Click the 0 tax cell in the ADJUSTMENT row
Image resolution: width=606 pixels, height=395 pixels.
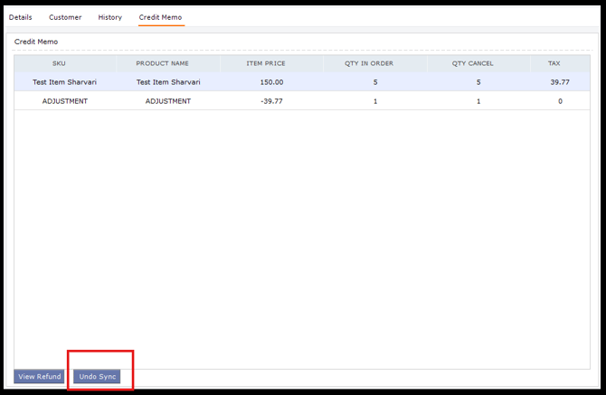pos(559,101)
